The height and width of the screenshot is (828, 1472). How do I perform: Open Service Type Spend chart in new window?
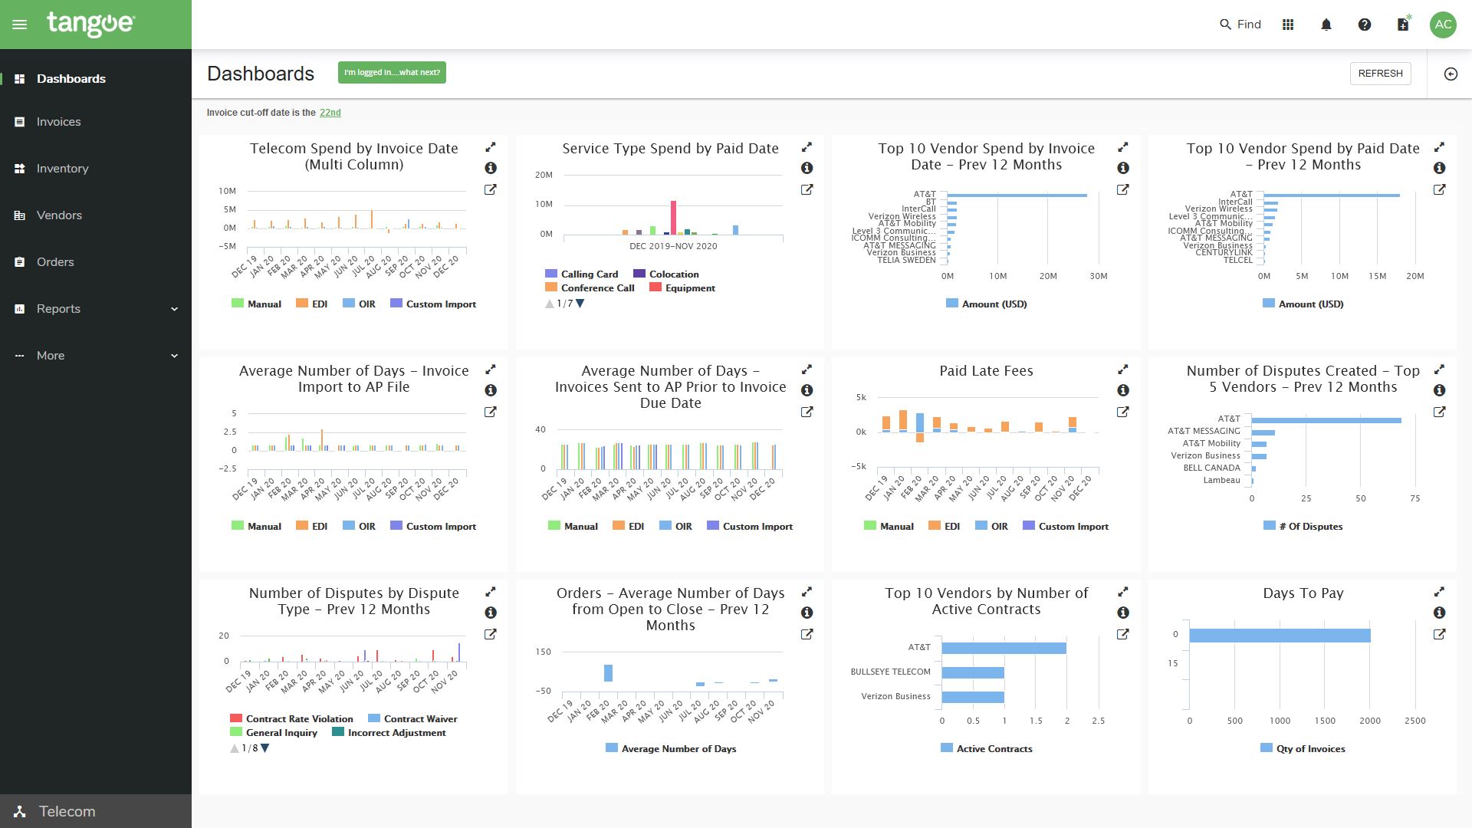click(807, 189)
